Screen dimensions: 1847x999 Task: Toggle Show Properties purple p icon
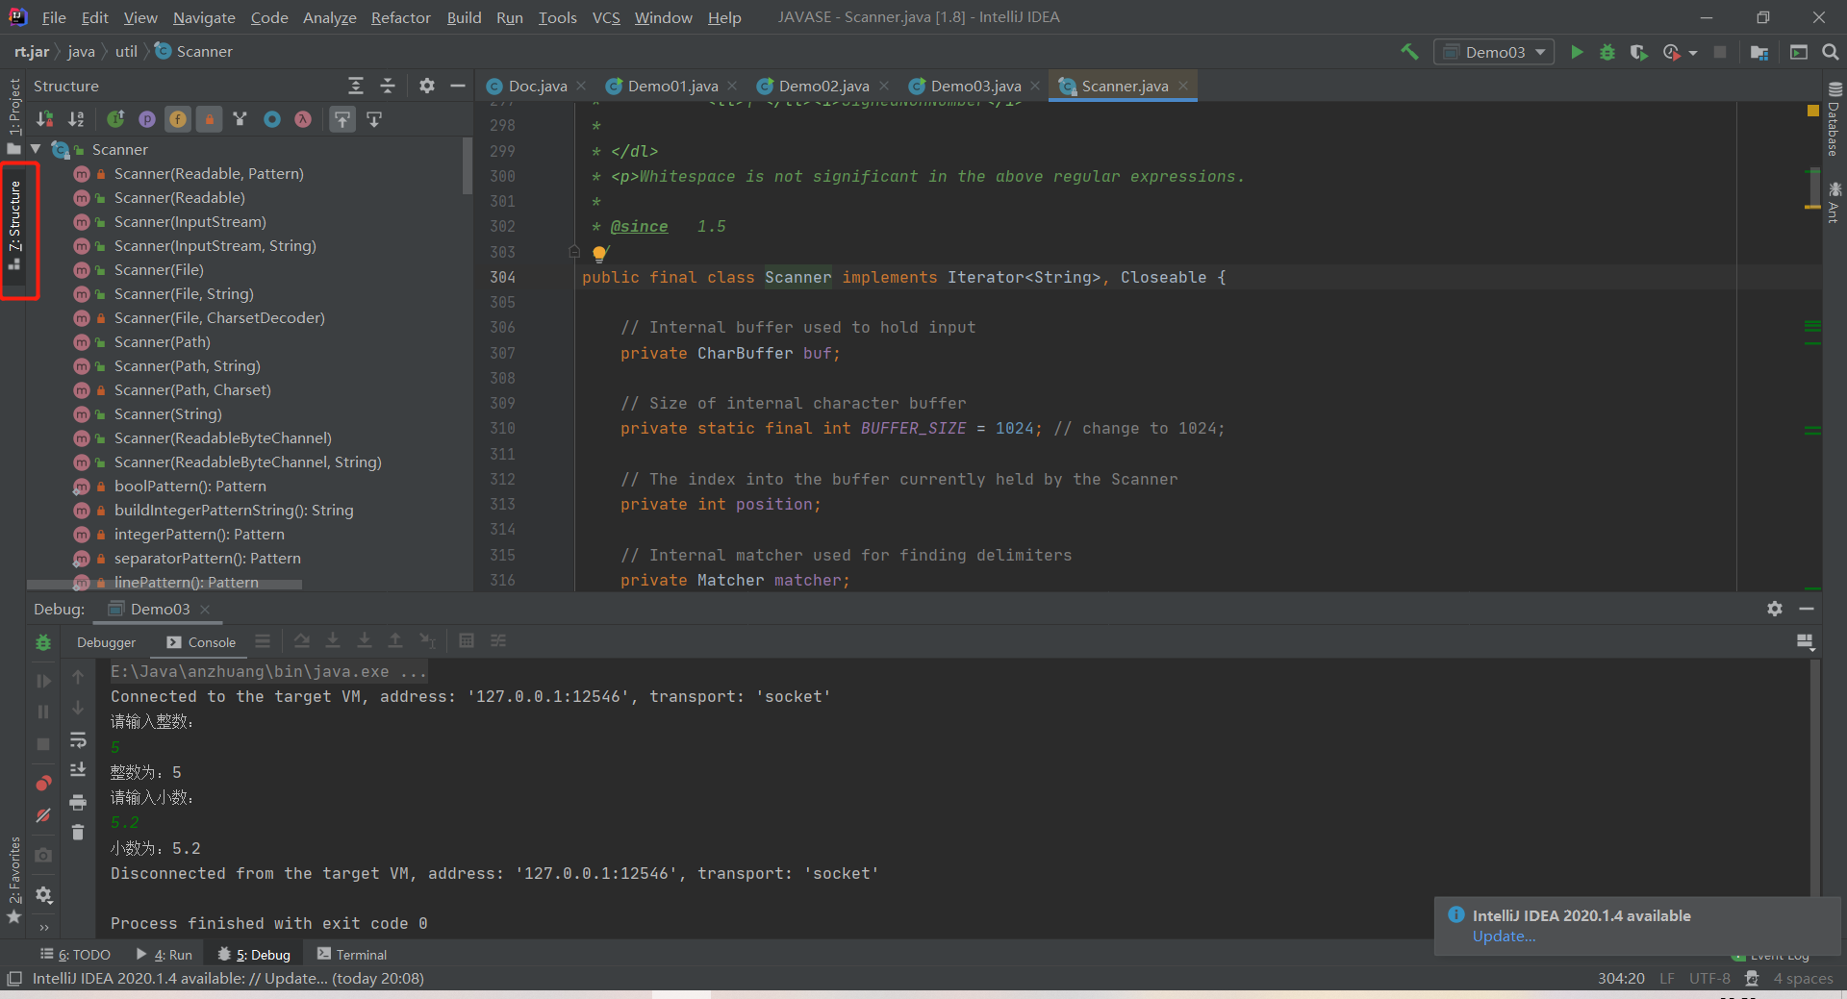pos(146,119)
